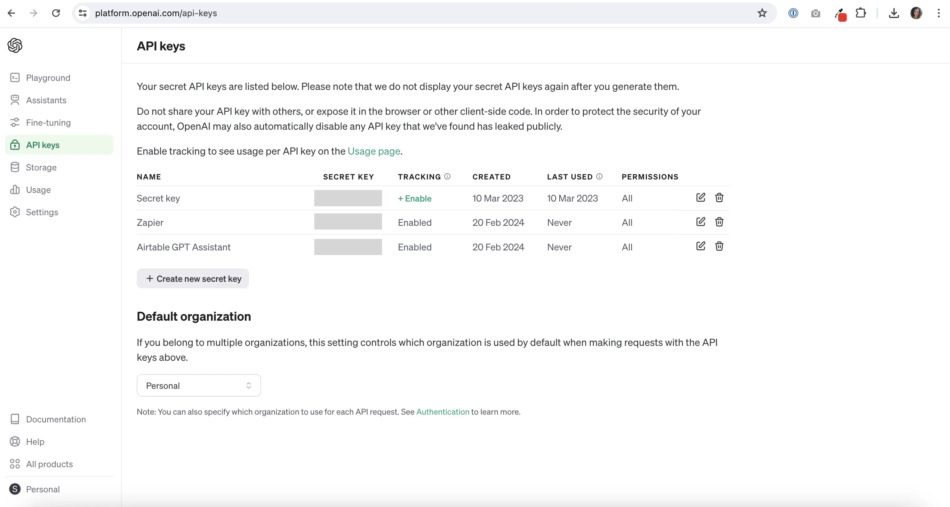Open the All products menu
950x507 pixels.
pyautogui.click(x=49, y=464)
